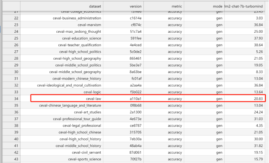Viewport: 269px width, 163px height.
Task: Click cell ceval-law
Action: tap(61, 99)
